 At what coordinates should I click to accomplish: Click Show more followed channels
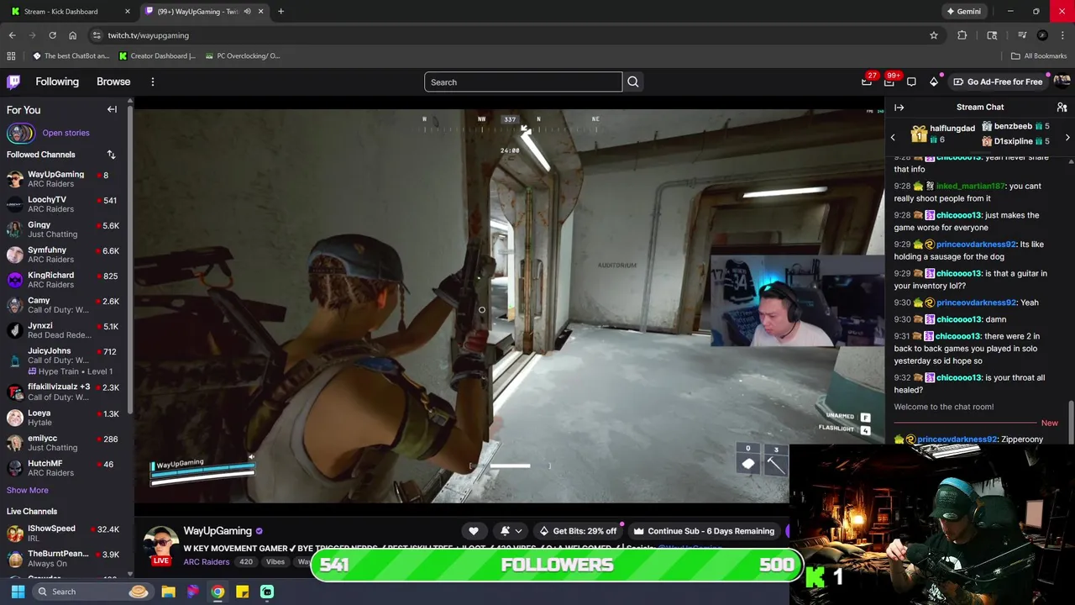28,490
